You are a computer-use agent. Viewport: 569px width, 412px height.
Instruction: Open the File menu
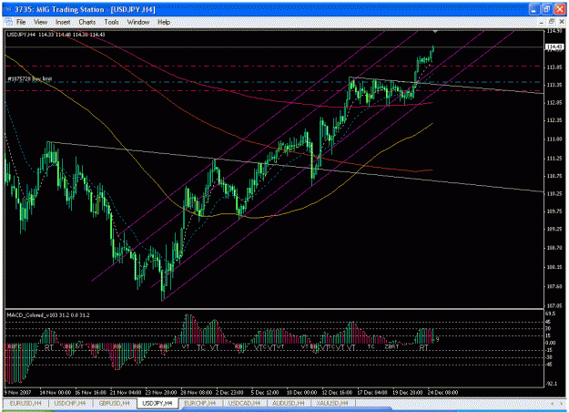click(21, 22)
